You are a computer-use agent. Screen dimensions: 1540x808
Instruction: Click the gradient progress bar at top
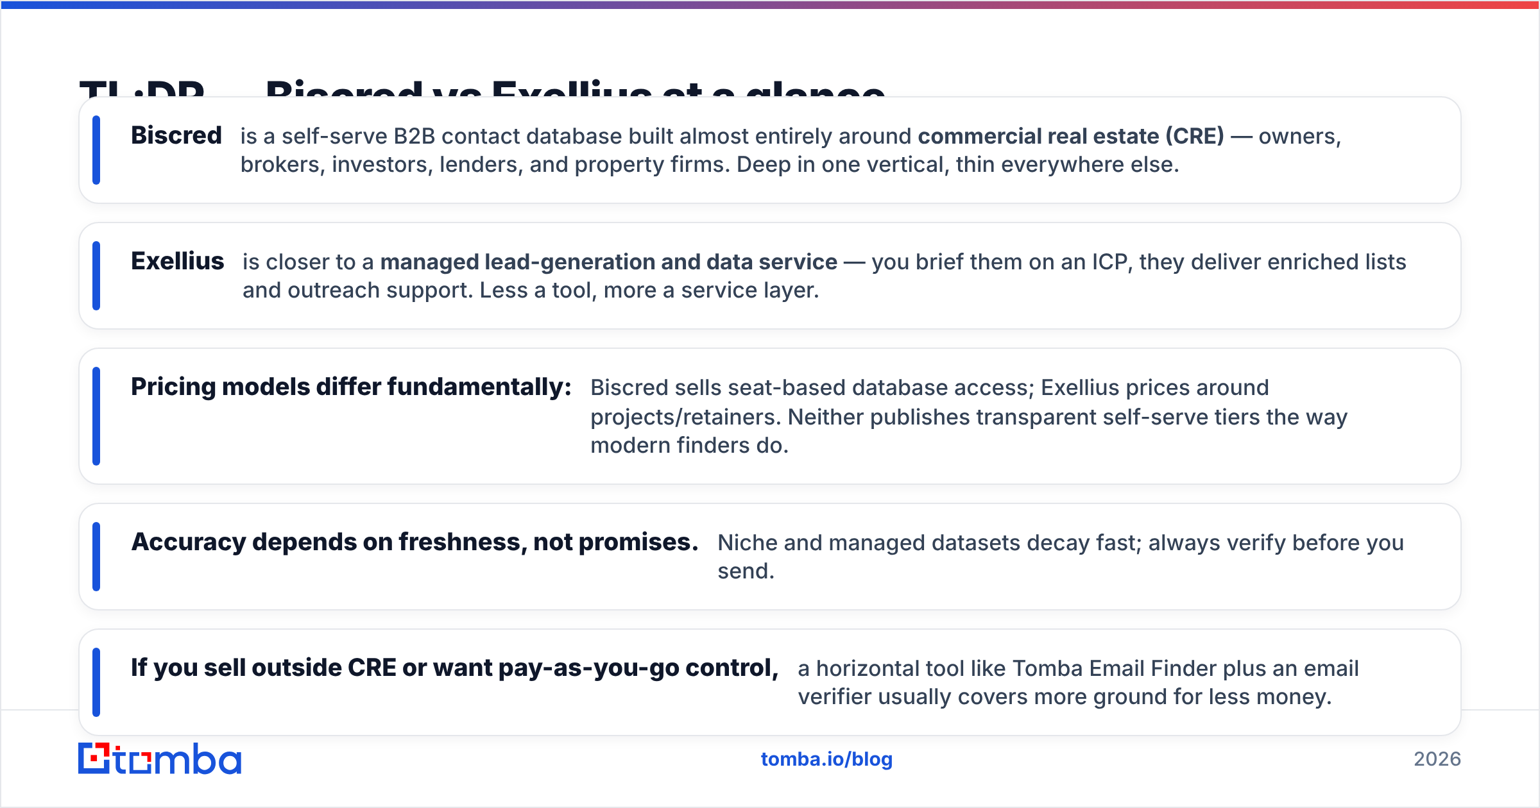click(770, 4)
